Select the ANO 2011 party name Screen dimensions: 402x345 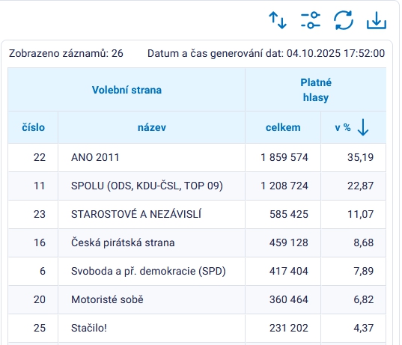click(95, 157)
